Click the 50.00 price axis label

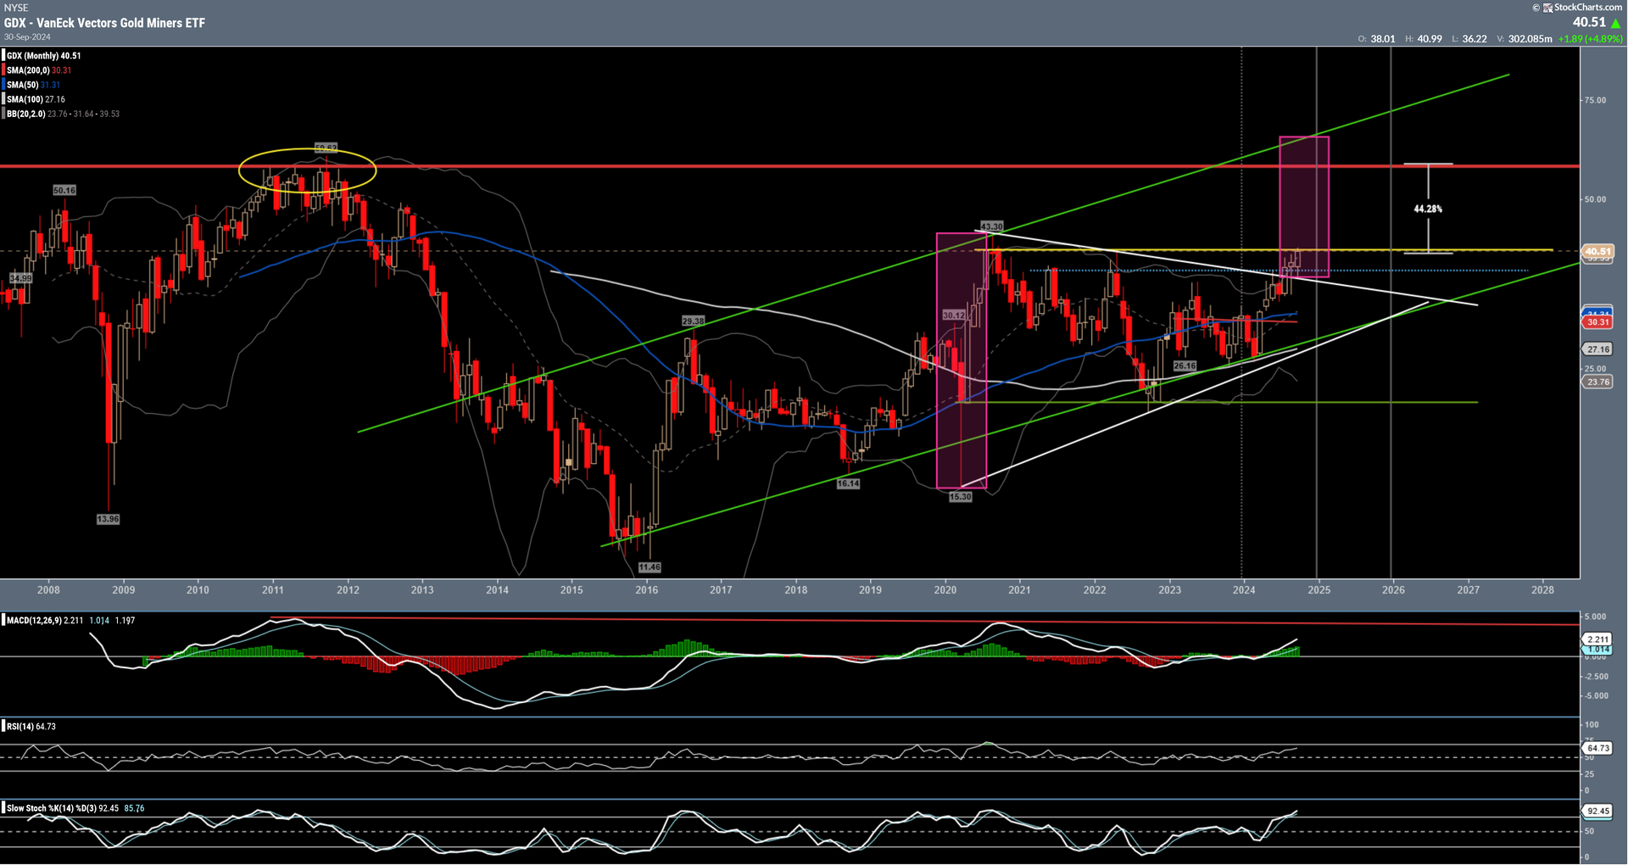click(1595, 199)
